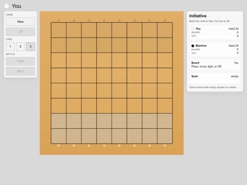247x185 pixels.
Task: Select free option 1
Action: (10, 47)
